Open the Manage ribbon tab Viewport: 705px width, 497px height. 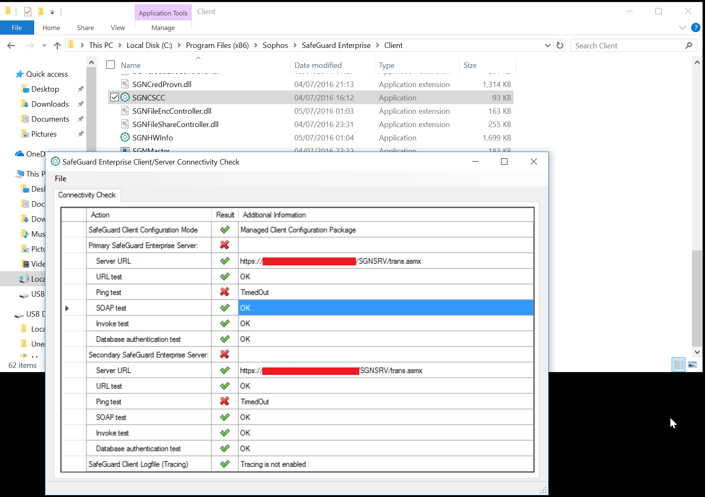(163, 27)
